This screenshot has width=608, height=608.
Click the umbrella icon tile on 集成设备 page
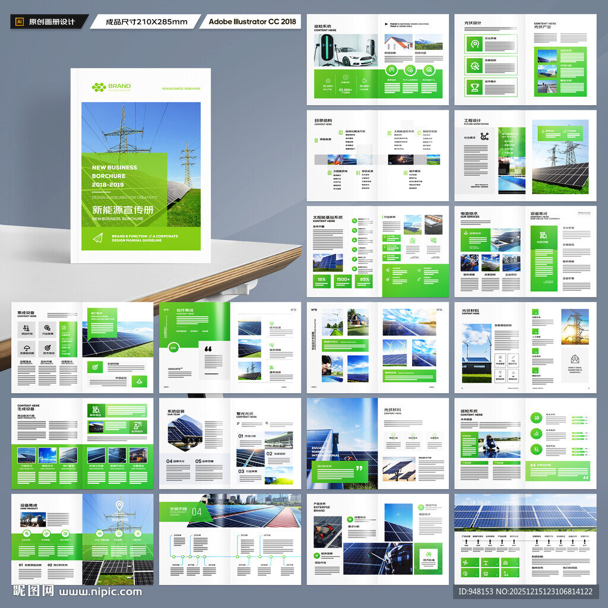pyautogui.click(x=26, y=348)
